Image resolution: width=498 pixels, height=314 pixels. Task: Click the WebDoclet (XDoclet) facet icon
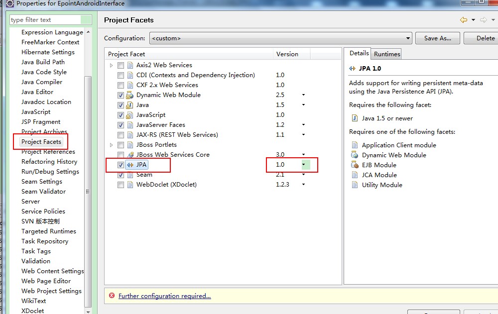click(130, 185)
